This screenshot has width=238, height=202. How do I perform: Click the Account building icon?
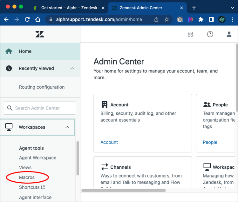(105, 105)
